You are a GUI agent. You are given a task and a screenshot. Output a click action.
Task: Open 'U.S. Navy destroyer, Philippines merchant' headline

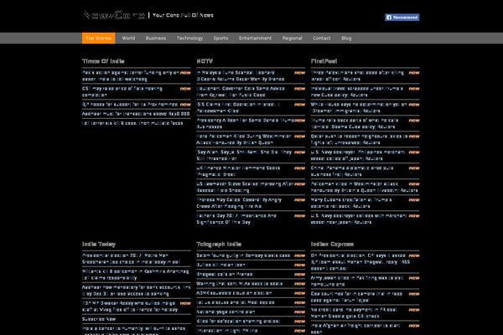358,155
